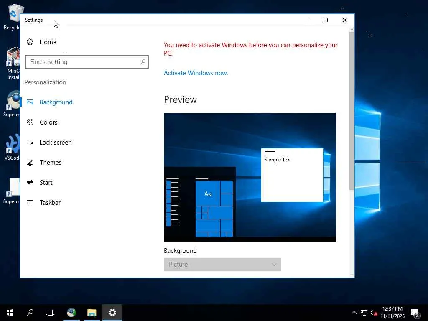The image size is (428, 321).
Task: Select the Lock screen icon
Action: (x=30, y=142)
